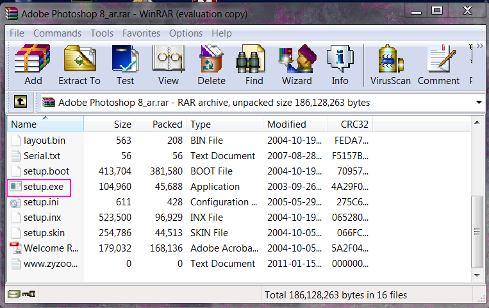This screenshot has width=489, height=308.
Task: Click the Delete toolbar icon
Action: pyautogui.click(x=211, y=65)
